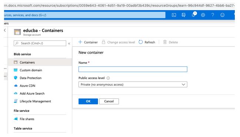Click the Refresh circular arrow icon

point(141,42)
